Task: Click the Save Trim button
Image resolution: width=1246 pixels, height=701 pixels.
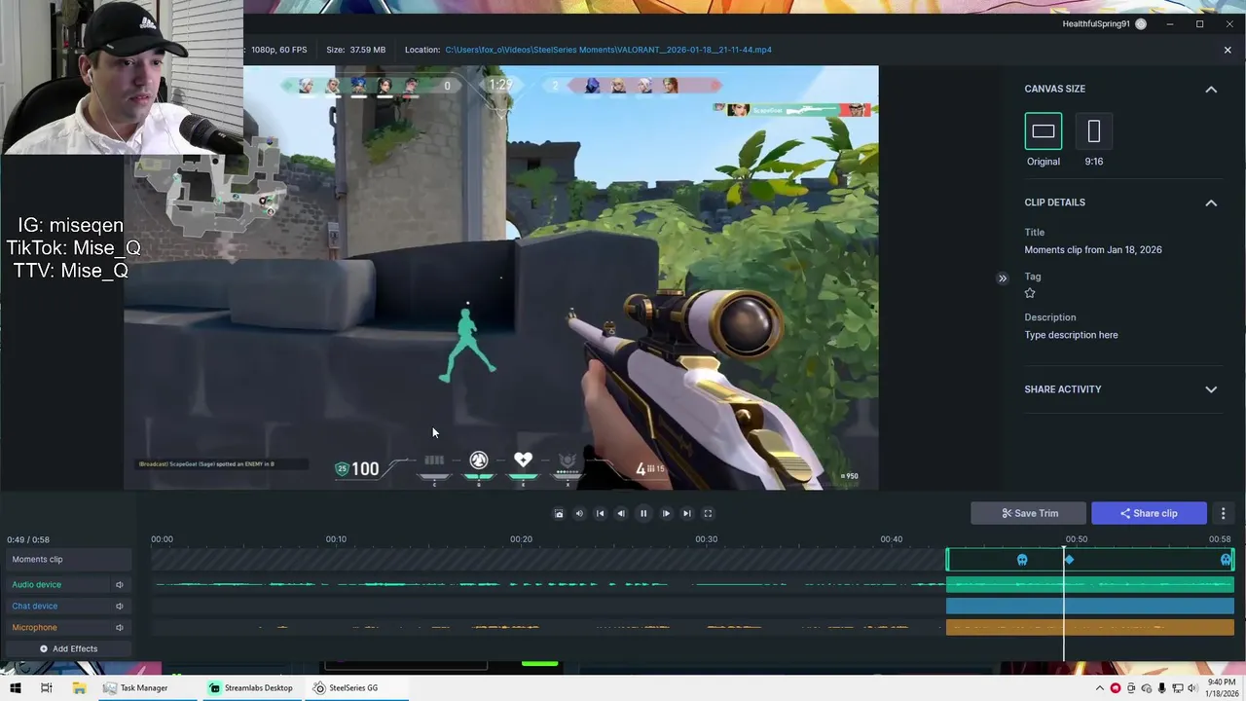Action: 1028,513
